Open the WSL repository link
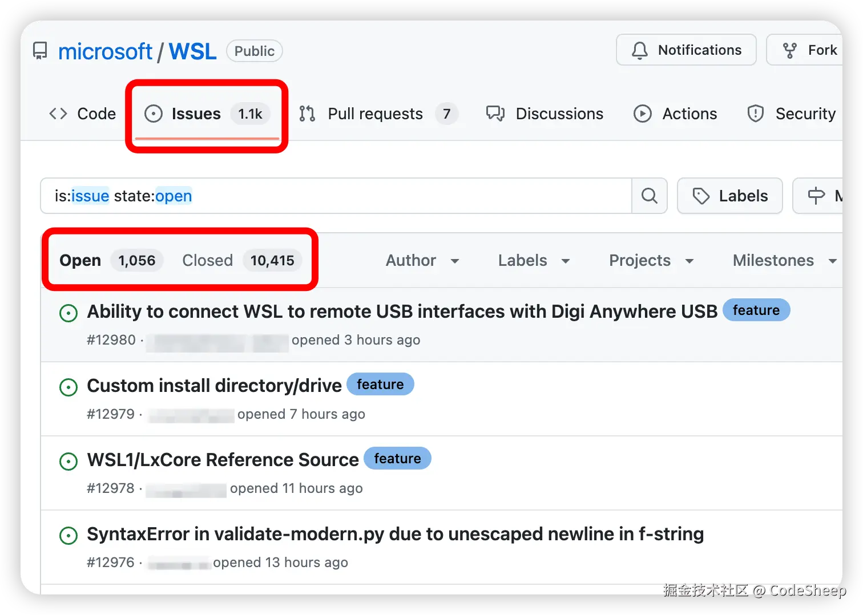Viewport: 863px width, 615px height. (x=192, y=51)
